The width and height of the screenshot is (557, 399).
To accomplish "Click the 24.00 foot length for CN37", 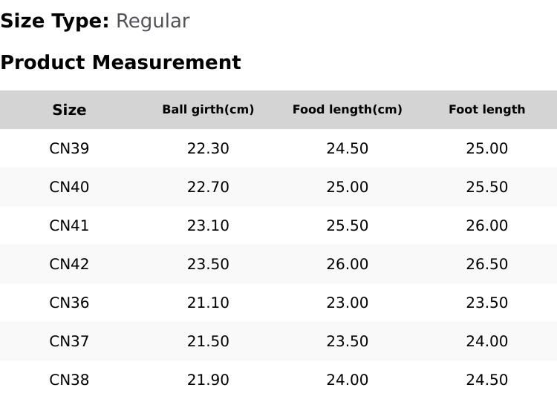I will (x=487, y=342).
